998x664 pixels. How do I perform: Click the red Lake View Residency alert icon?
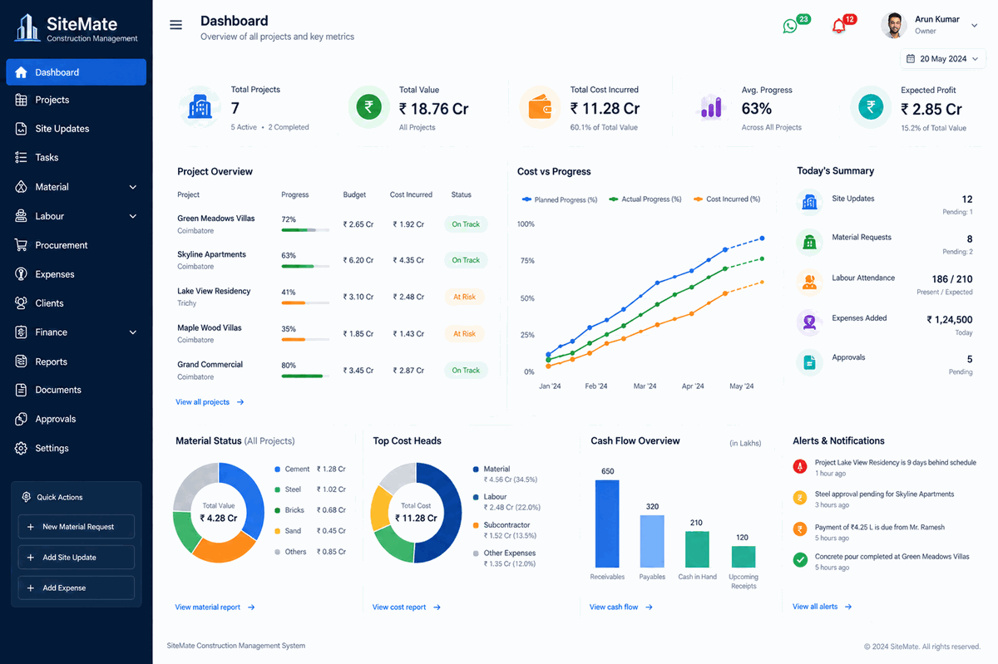pos(800,467)
